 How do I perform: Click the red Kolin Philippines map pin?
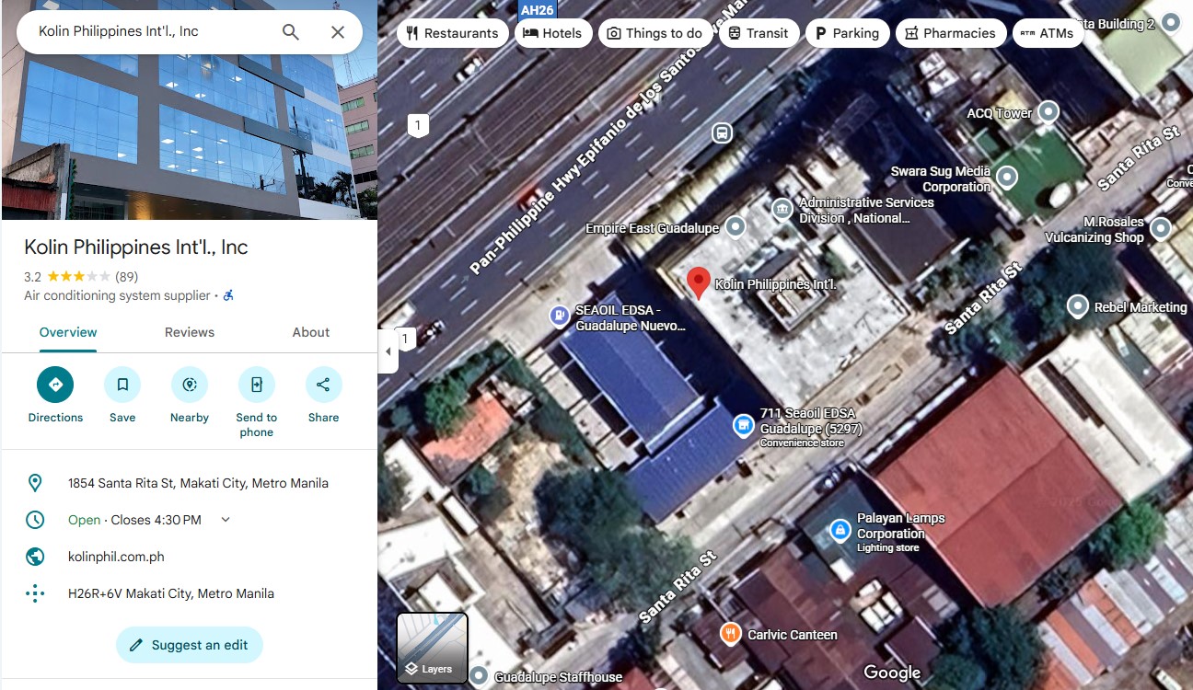(699, 282)
